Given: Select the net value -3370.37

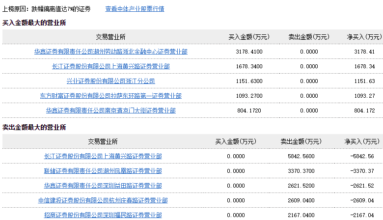Looking at the screenshot, I should pyautogui.click(x=362, y=171).
